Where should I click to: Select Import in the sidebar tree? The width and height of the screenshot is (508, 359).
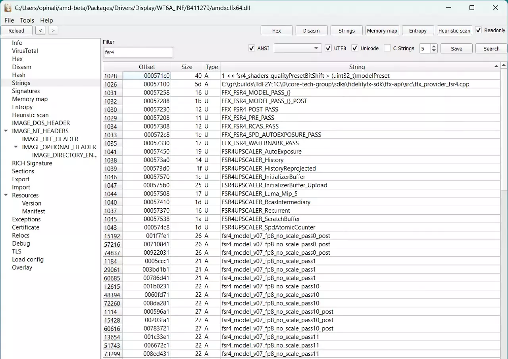coord(21,187)
